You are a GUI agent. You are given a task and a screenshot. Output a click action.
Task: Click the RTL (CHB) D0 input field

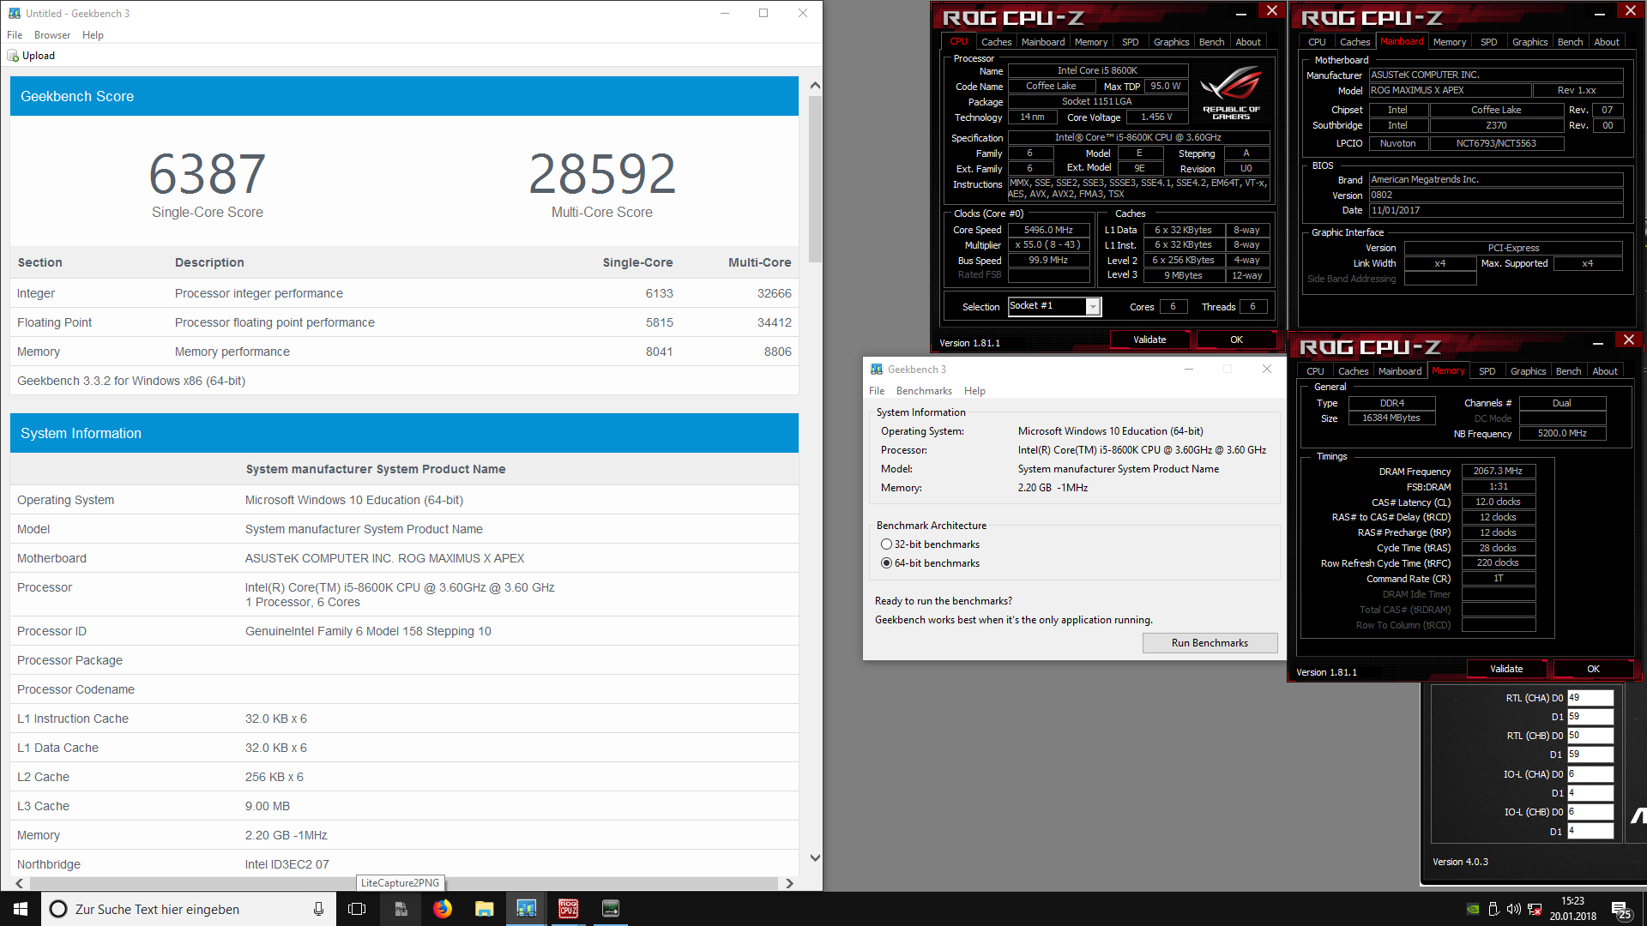pos(1590,736)
